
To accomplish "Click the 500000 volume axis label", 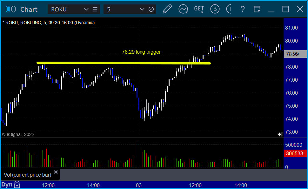I will point(294,145).
